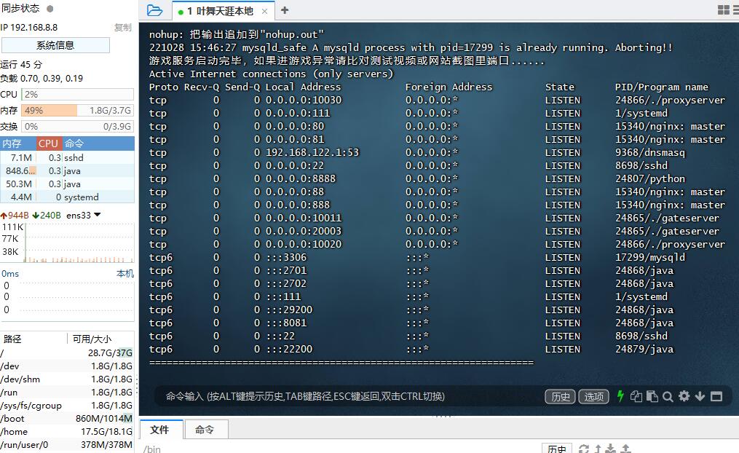Click the sync status indicator dot

(x=50, y=9)
